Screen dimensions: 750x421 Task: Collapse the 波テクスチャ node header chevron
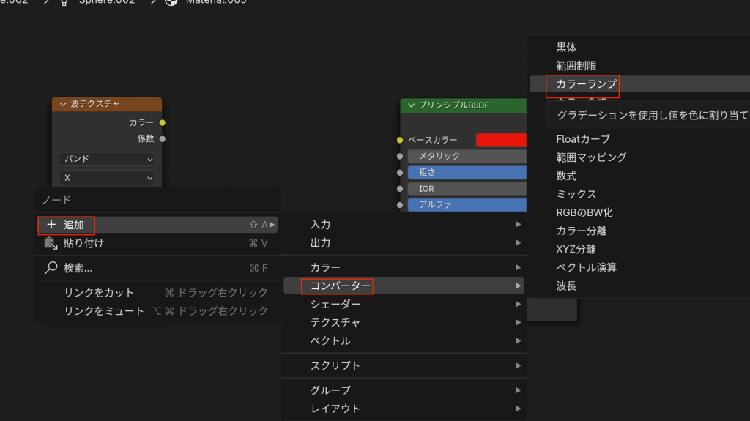pos(63,105)
